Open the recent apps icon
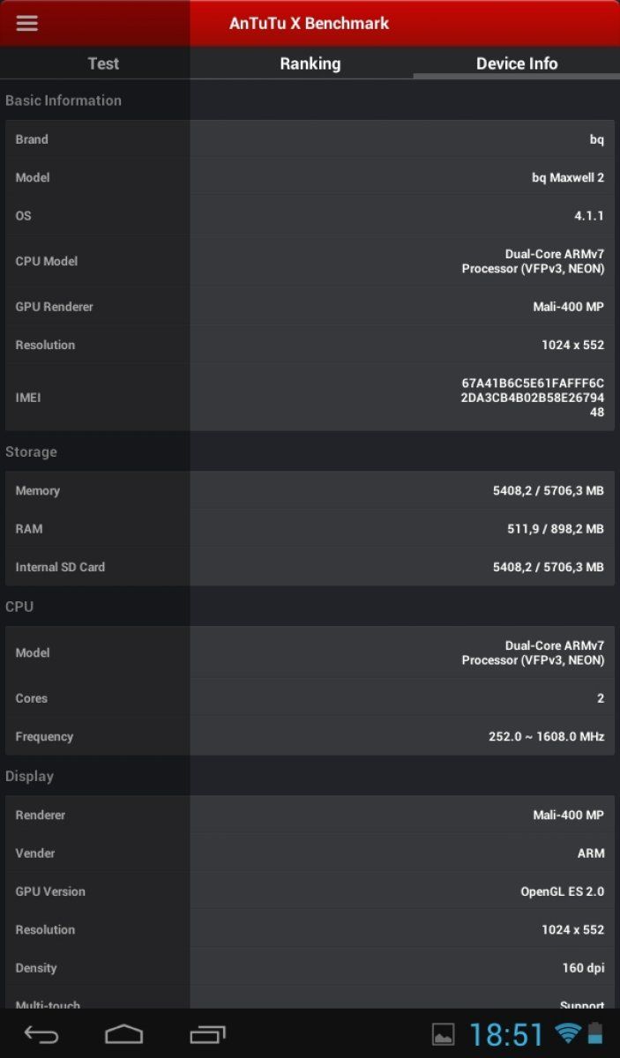The image size is (620, 1058). click(x=208, y=1034)
